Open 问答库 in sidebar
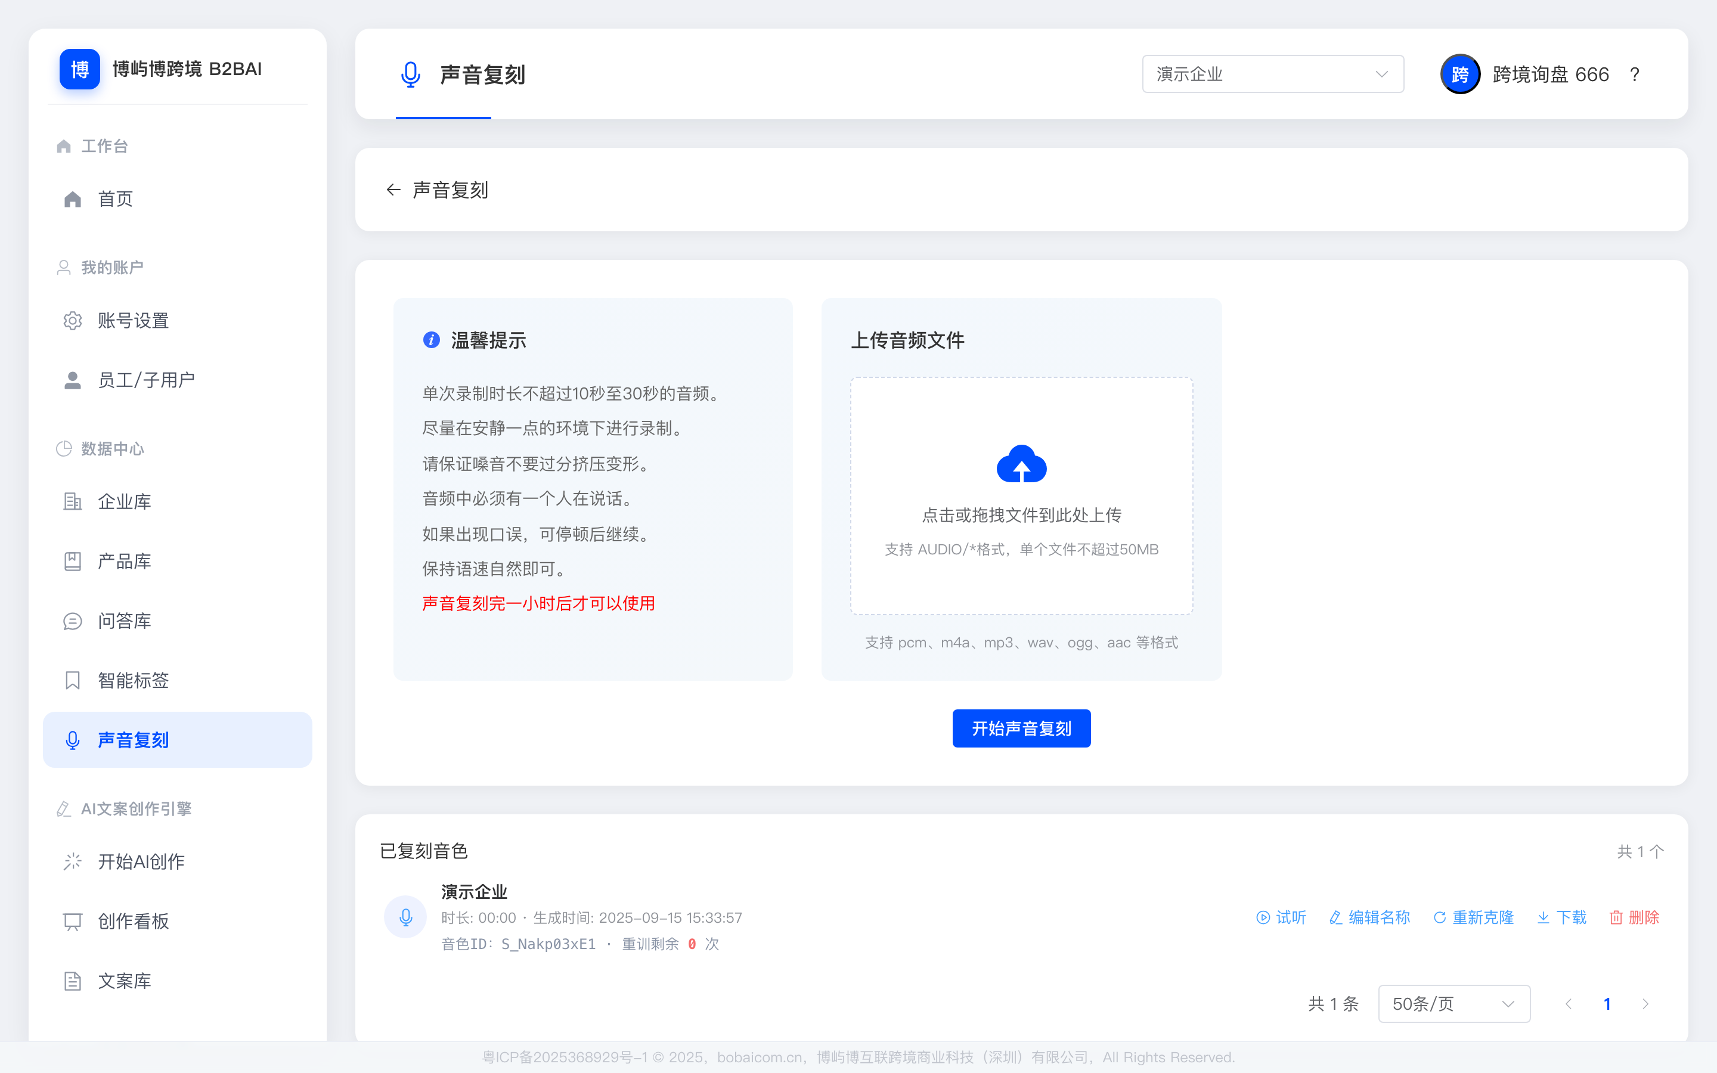Image resolution: width=1717 pixels, height=1073 pixels. (x=178, y=621)
